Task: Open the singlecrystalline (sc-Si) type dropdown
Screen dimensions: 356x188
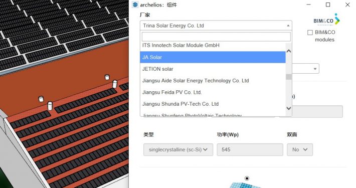Action: pyautogui.click(x=178, y=149)
